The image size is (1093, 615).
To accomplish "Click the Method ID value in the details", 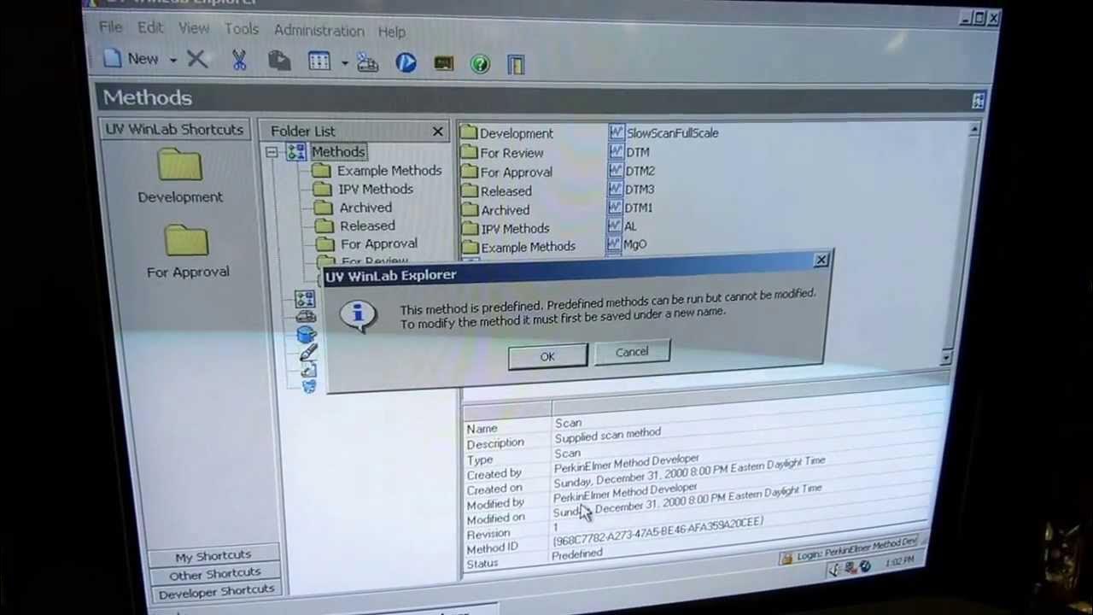I will pos(658,531).
